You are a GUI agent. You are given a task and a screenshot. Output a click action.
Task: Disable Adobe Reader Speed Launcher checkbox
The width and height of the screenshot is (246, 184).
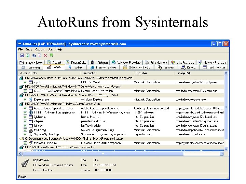[25, 108]
